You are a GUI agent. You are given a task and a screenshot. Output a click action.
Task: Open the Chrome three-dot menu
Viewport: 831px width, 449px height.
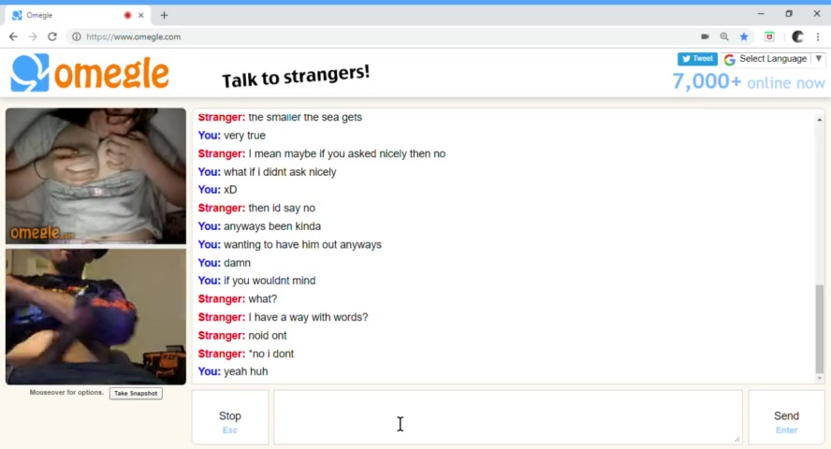(x=818, y=36)
